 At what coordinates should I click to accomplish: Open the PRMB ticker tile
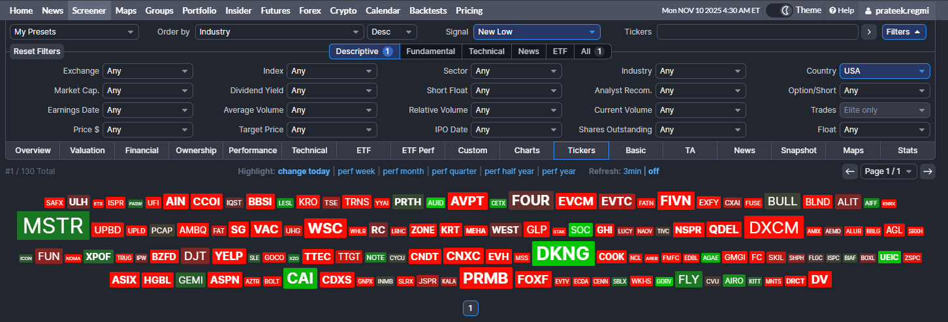coord(486,279)
